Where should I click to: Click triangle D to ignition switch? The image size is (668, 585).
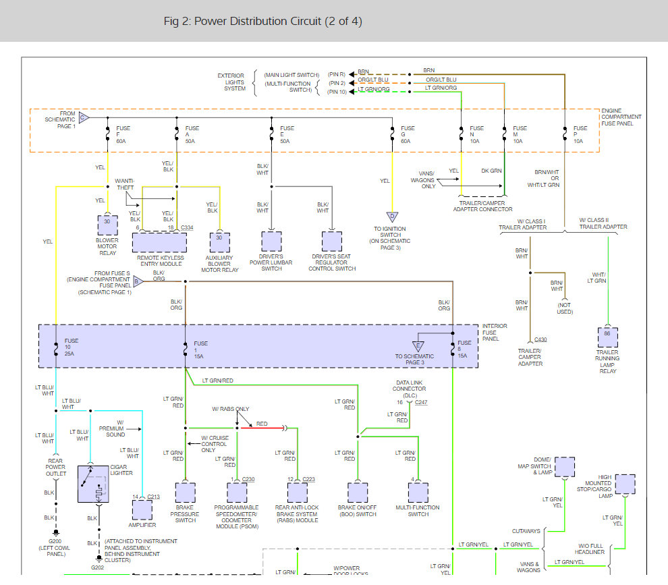point(392,217)
